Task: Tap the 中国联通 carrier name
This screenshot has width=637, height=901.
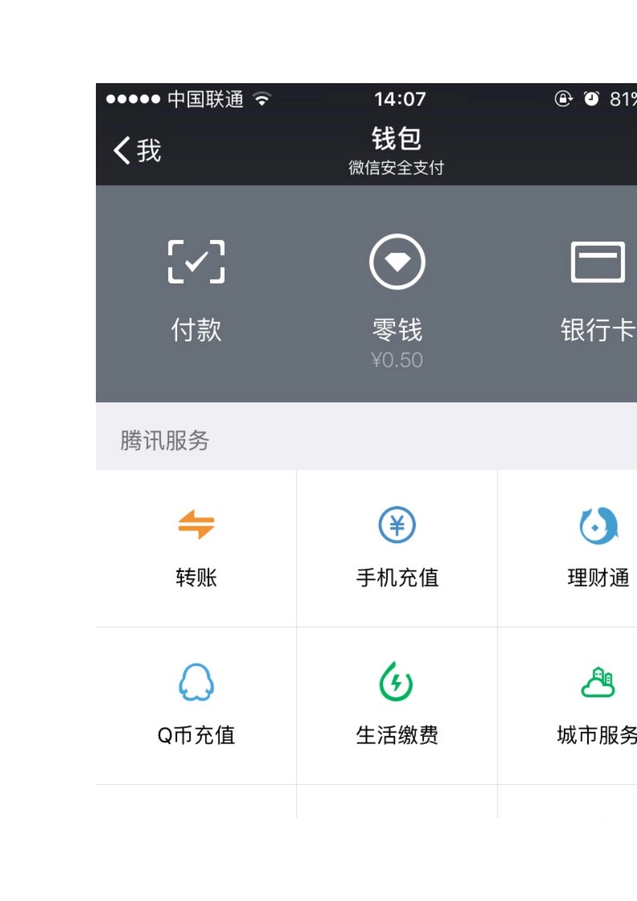Action: (x=205, y=99)
